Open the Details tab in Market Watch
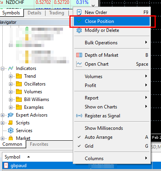161x171 pixels. click(34, 13)
